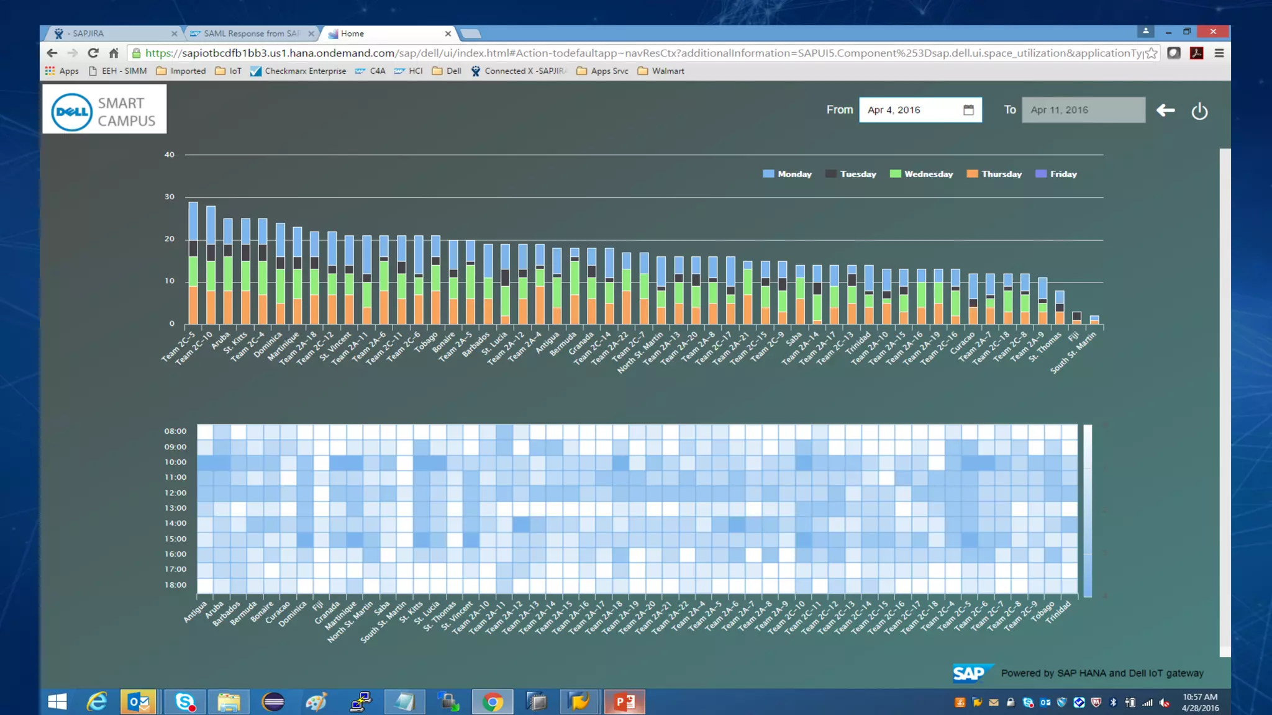Open the From date calendar picker
This screenshot has width=1272, height=715.
pyautogui.click(x=968, y=110)
